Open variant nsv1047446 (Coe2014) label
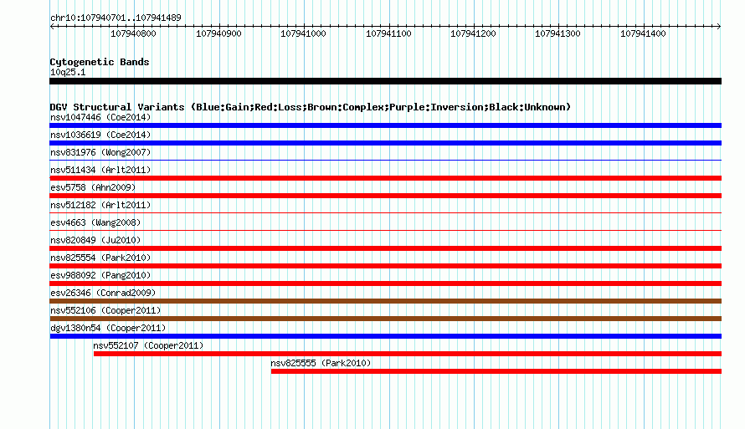The image size is (745, 429). [x=100, y=117]
